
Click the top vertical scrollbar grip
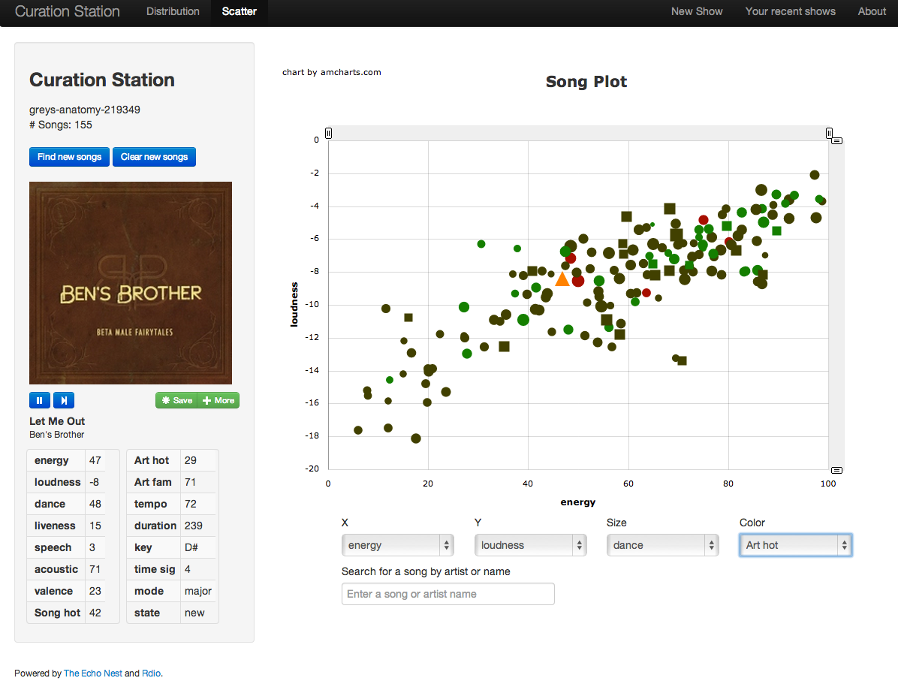point(837,140)
